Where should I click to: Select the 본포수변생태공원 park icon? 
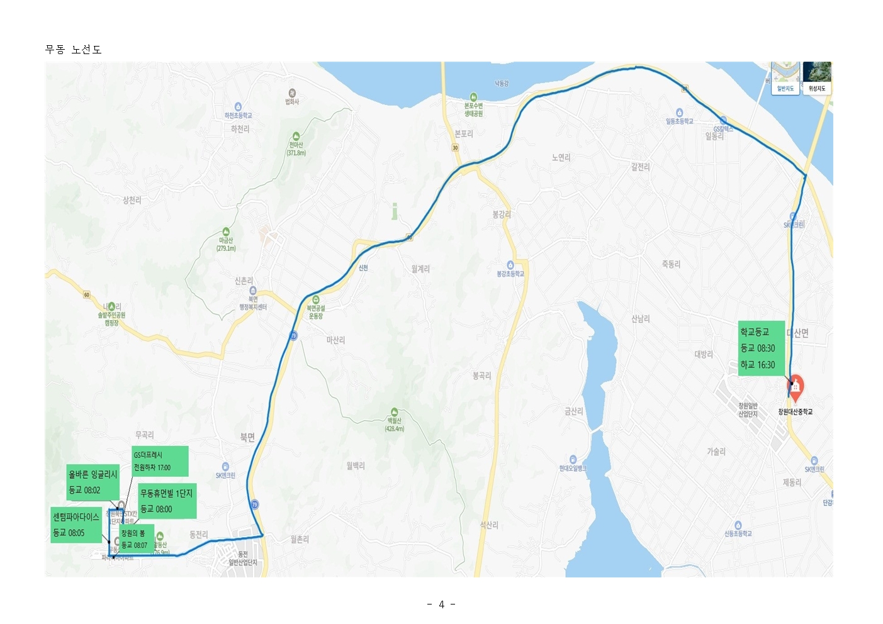pos(473,97)
